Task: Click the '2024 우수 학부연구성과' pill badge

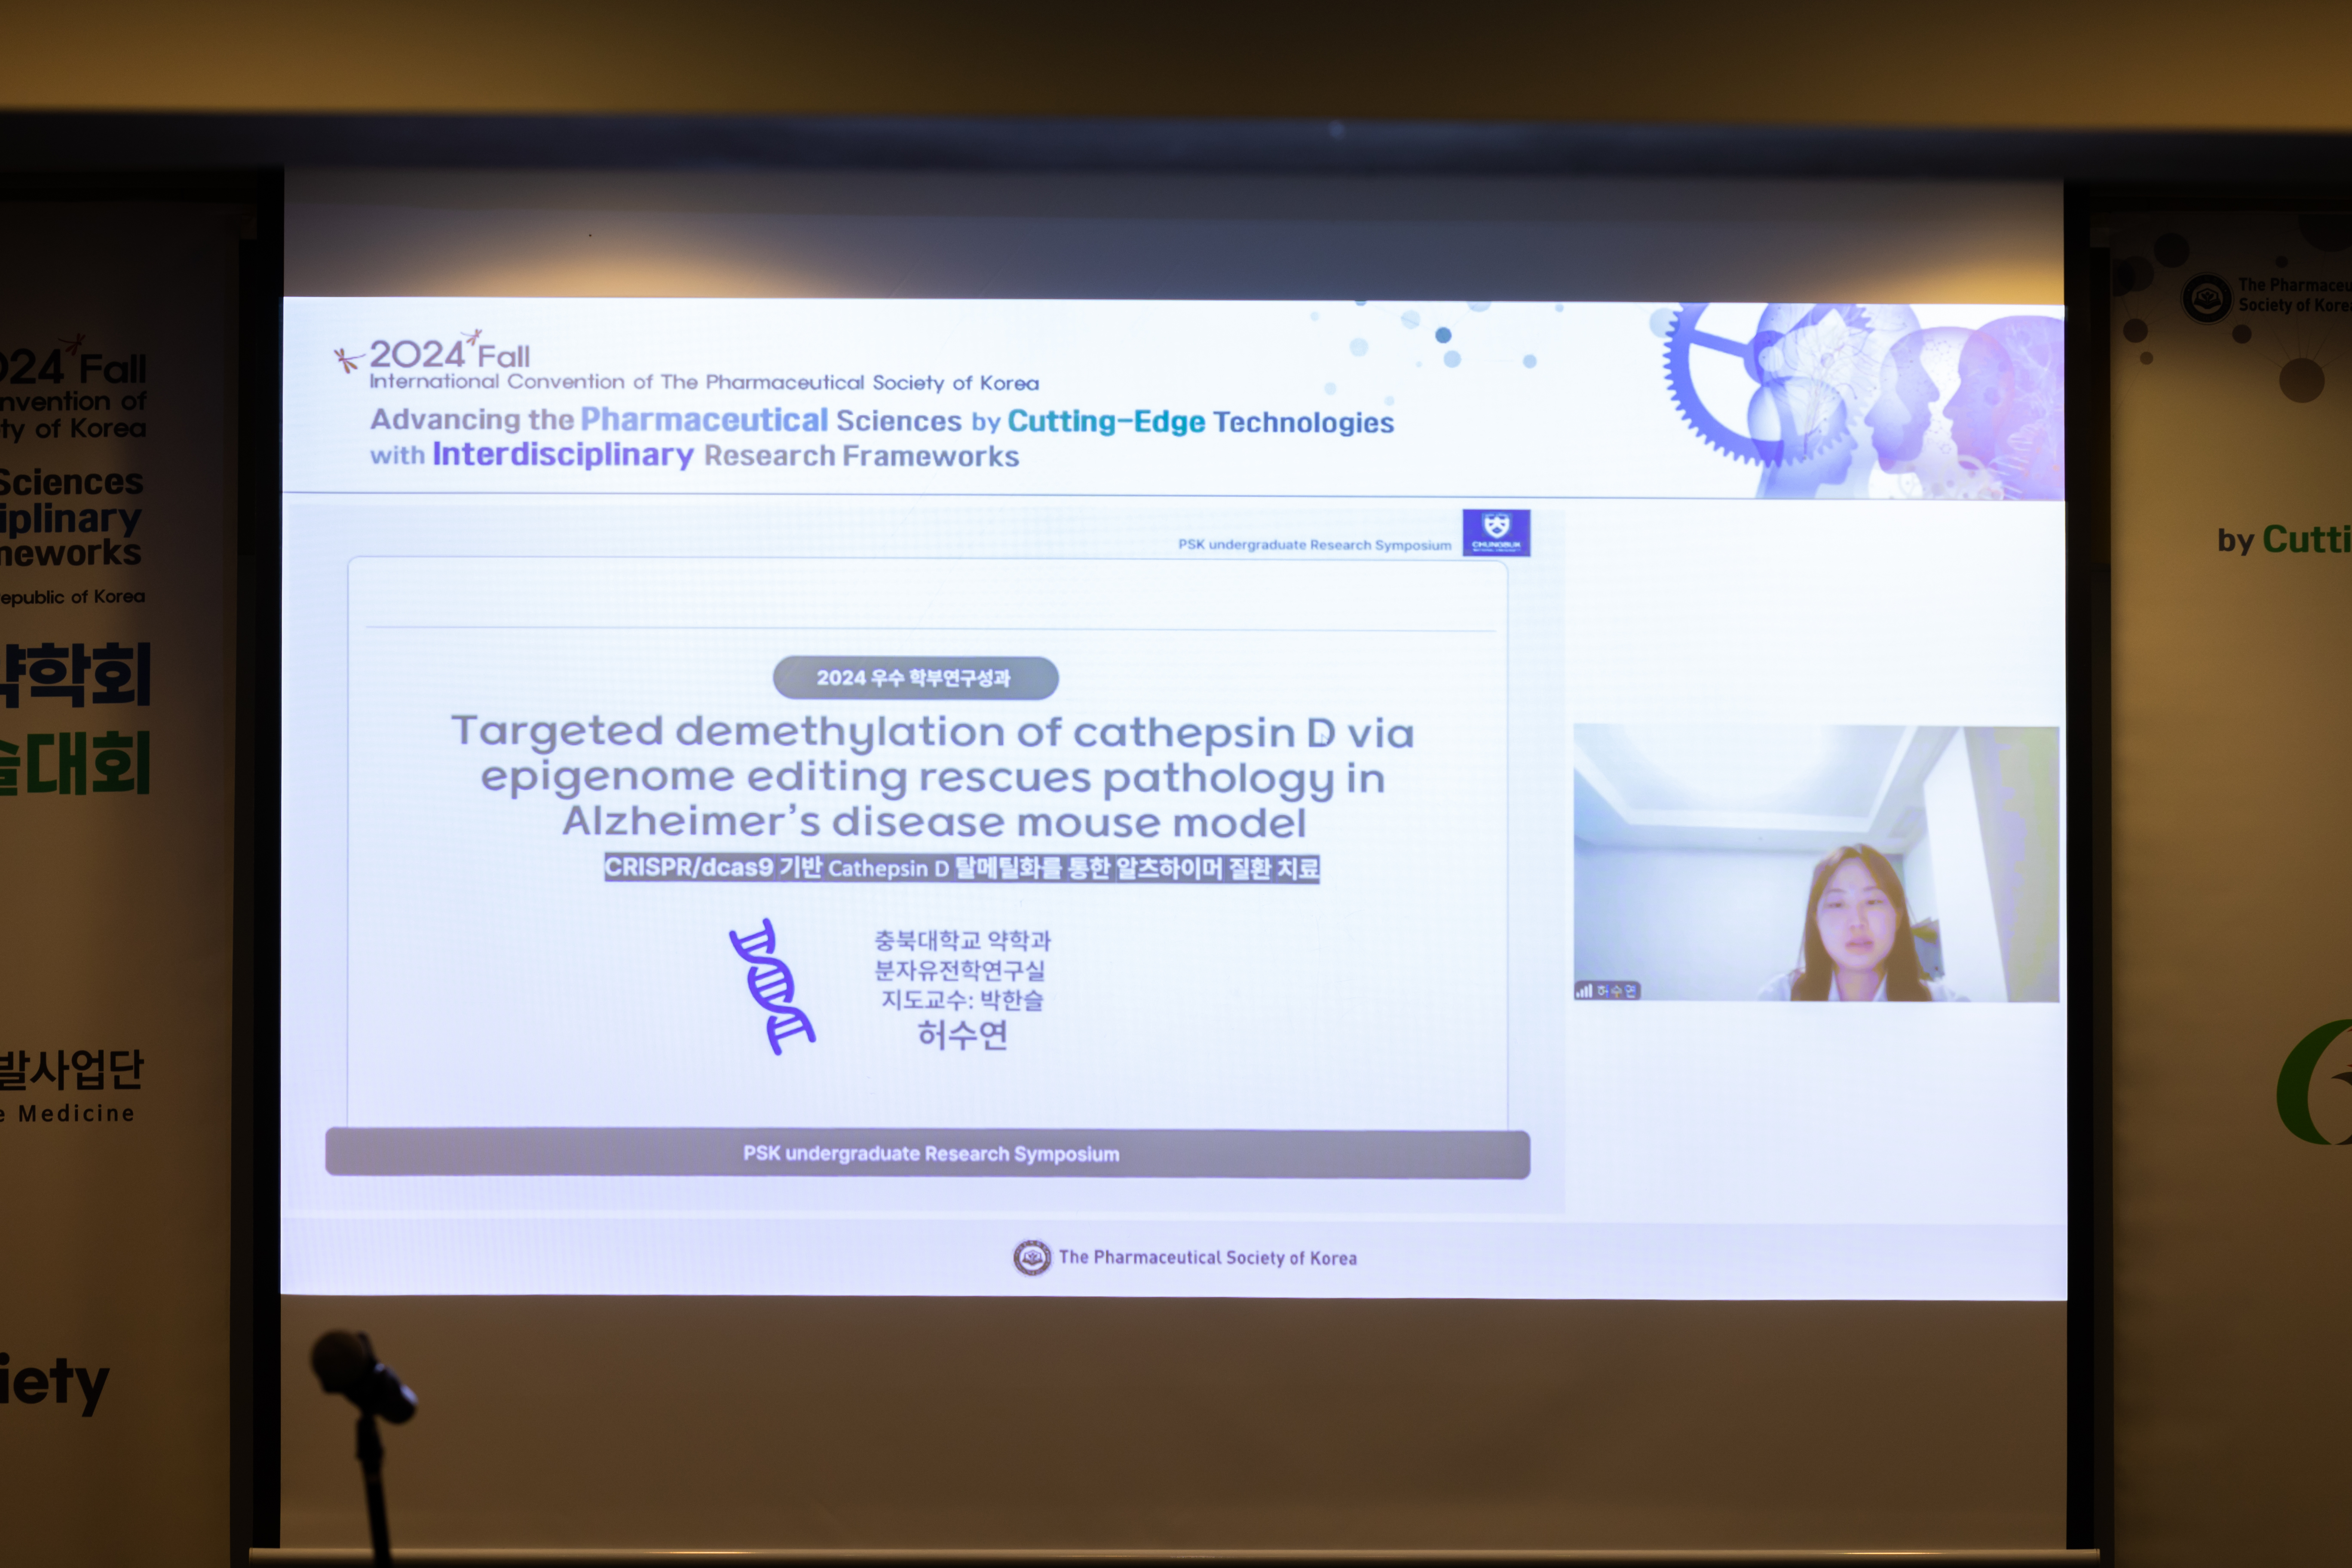Action: pyautogui.click(x=915, y=678)
